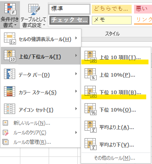Open the 条件付き書式 dropdown arrow
Viewport: 152px width, 164px height.
click(15, 25)
